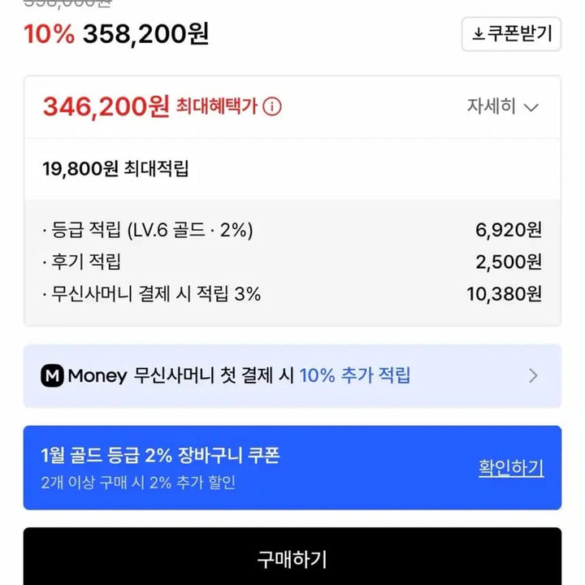Image resolution: width=585 pixels, height=585 pixels.
Task: Tap the 1월 골드 등급 장바구니 쿠폰 title
Action: click(x=159, y=456)
